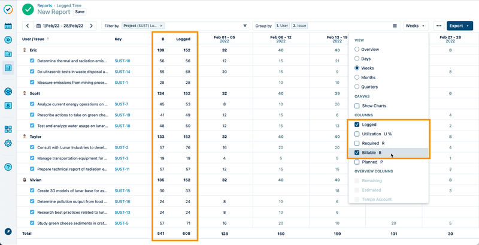The height and width of the screenshot is (245, 479).
Task: Open the calendar icon in the sidebar
Action: tap(8, 26)
